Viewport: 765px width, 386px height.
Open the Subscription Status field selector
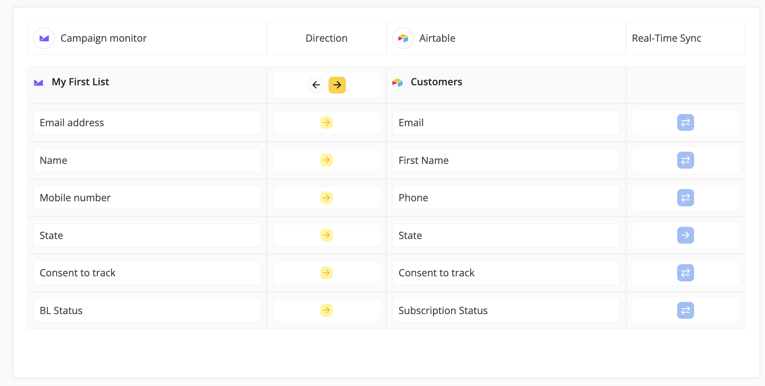[x=506, y=311]
